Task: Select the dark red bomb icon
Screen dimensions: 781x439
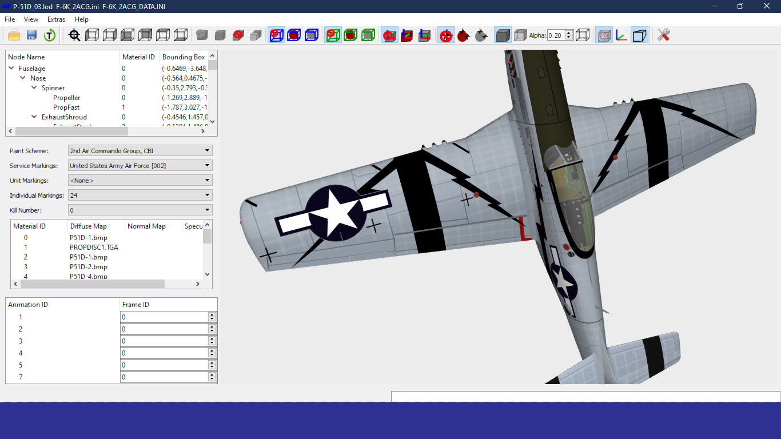Action: click(x=463, y=35)
